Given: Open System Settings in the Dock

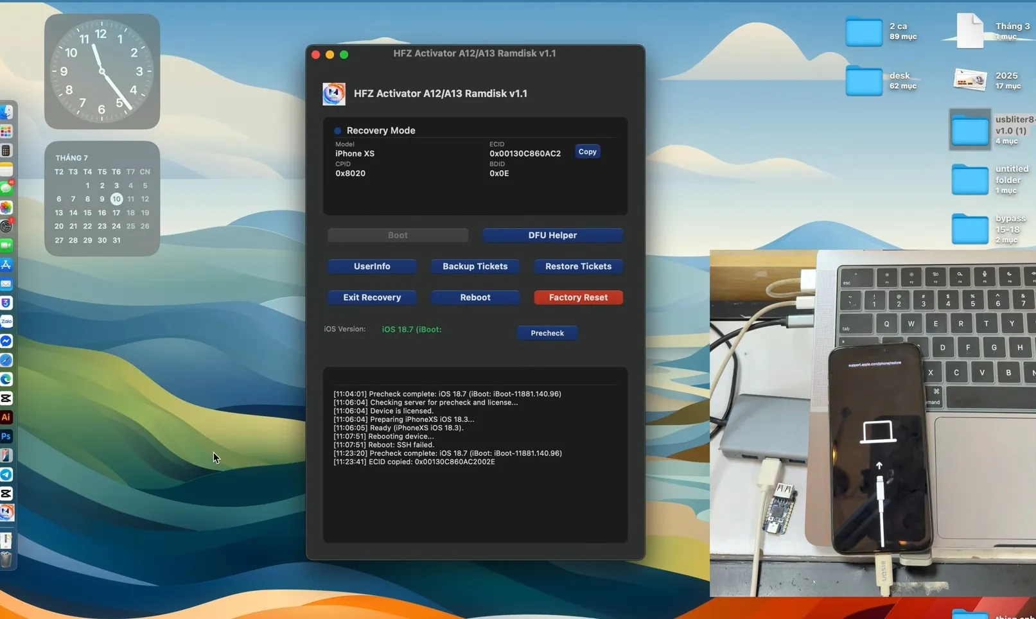Looking at the screenshot, I should [6, 227].
